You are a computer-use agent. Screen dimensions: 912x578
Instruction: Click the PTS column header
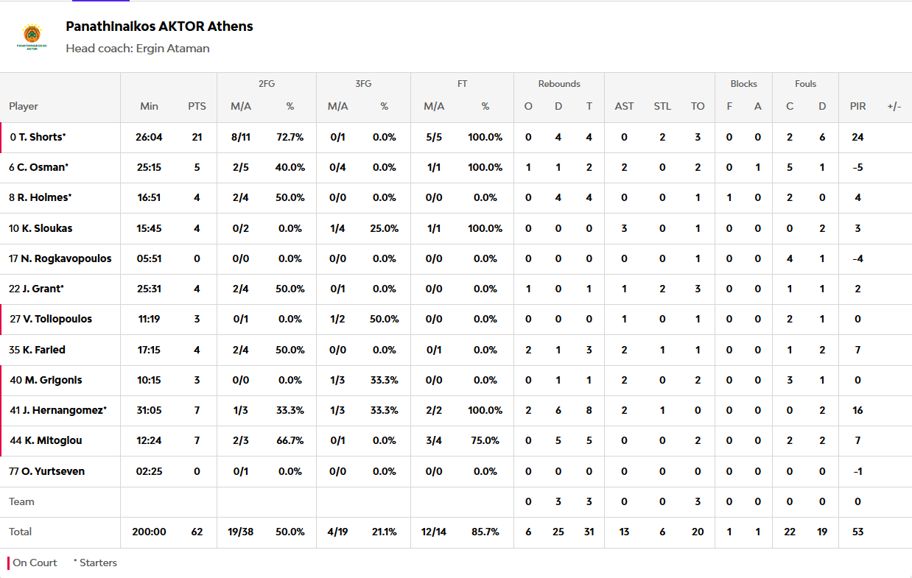(x=197, y=106)
